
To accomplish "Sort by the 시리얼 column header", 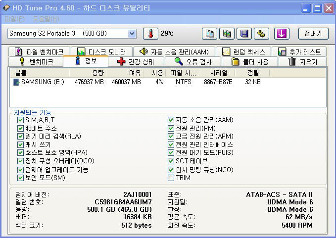I will coord(218,73).
